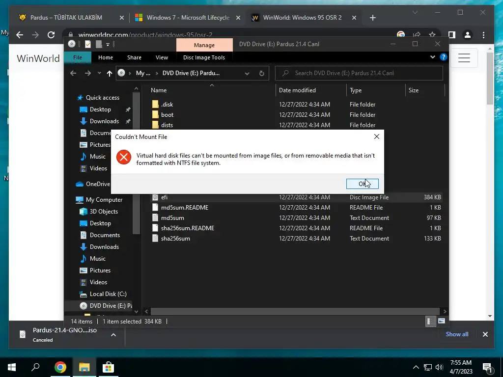Click the Manage contextual tab

coord(204,45)
